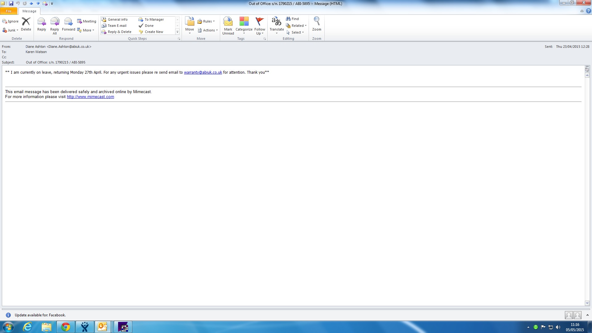The image size is (592, 333).
Task: Open the File tab
Action: pos(9,11)
